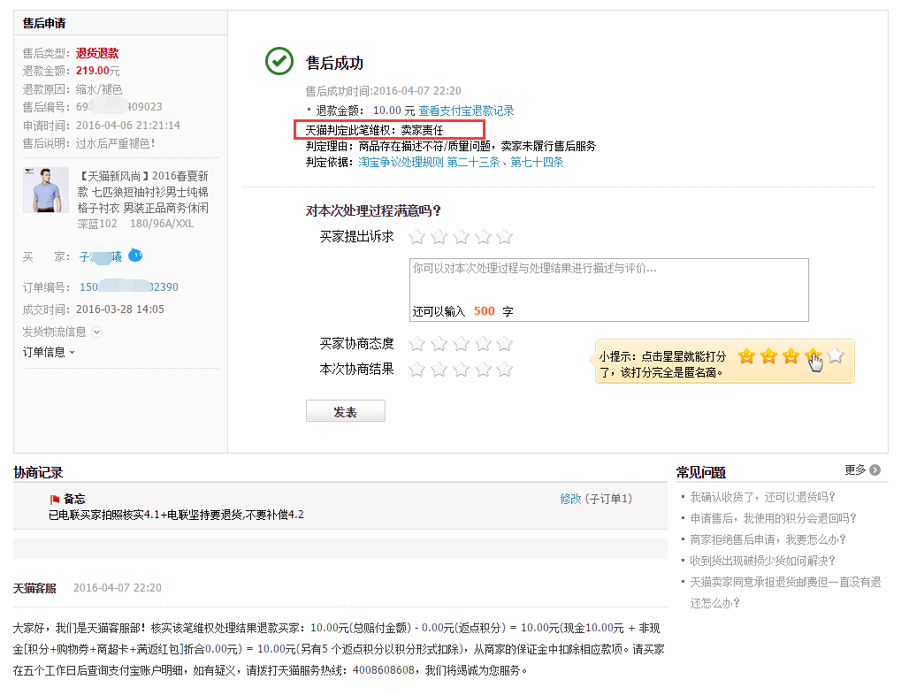The height and width of the screenshot is (695, 909).
Task: Click 修改 link in memo row
Action: (570, 499)
